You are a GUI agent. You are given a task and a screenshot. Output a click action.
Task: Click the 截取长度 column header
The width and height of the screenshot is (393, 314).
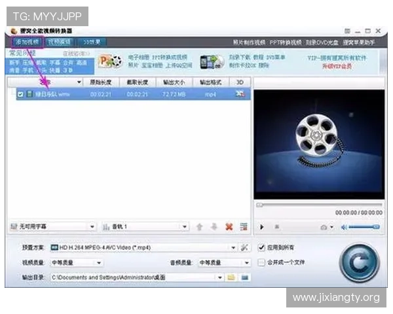pos(138,82)
